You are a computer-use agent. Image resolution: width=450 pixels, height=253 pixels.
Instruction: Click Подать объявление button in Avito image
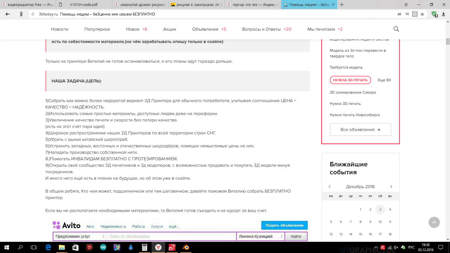(284, 225)
